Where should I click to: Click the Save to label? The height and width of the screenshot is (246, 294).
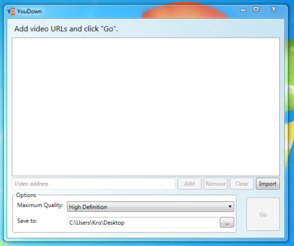27,221
